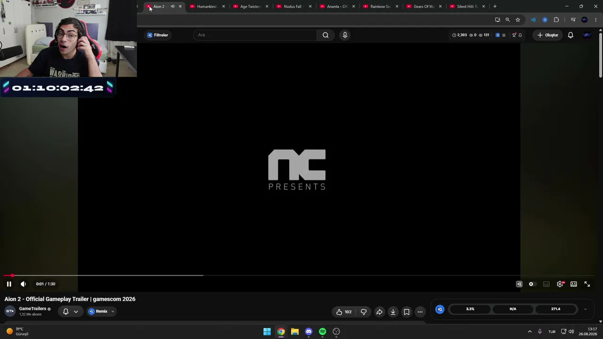Click the 2,393 clock stat
The width and height of the screenshot is (603, 339).
click(x=459, y=35)
